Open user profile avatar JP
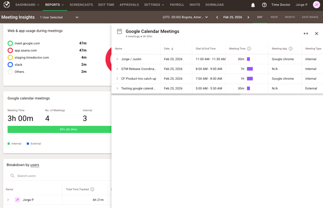323x208 pixels. 316,5
